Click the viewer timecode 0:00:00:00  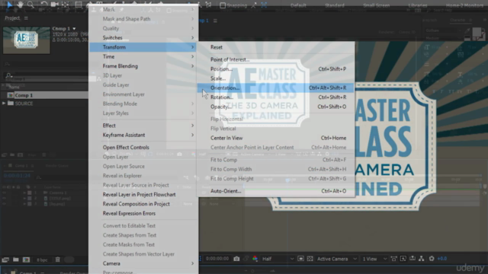[x=217, y=259]
